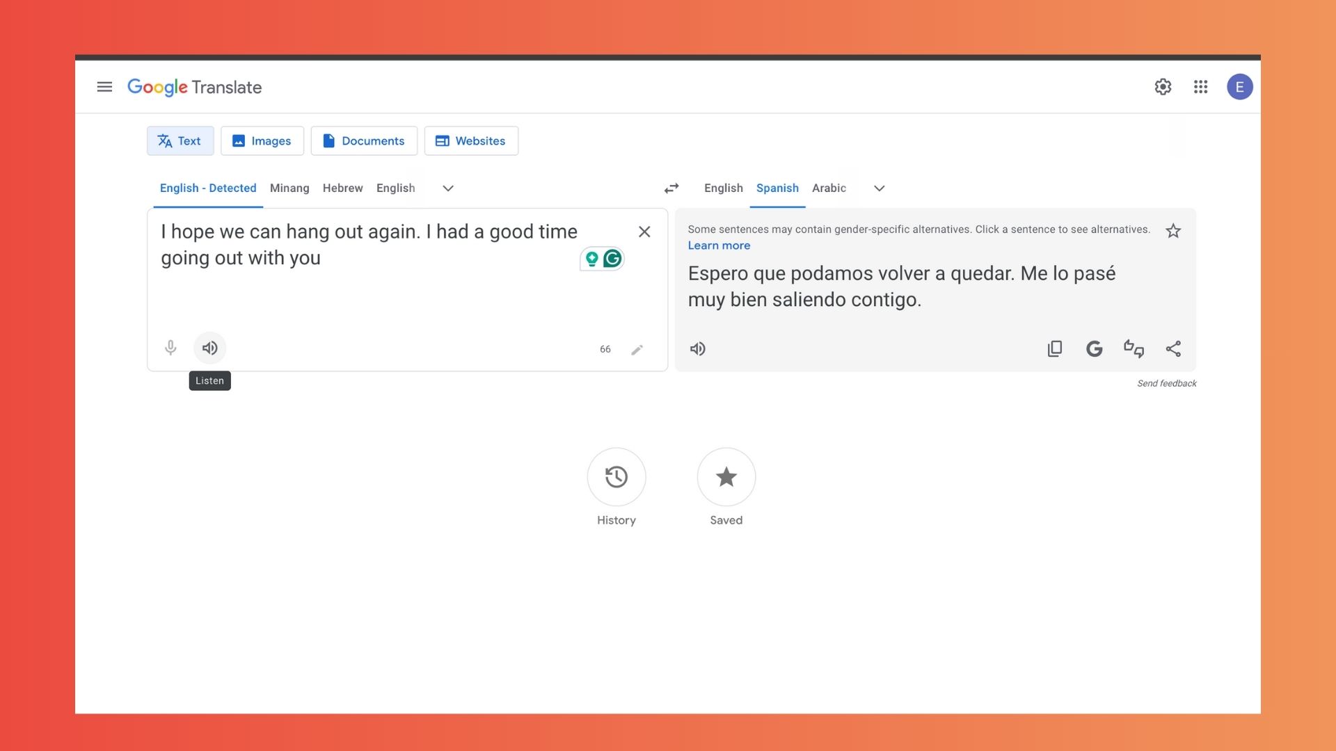Open translation History
Screen dimensions: 1336x751
(x=616, y=477)
